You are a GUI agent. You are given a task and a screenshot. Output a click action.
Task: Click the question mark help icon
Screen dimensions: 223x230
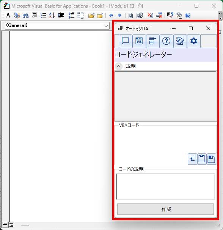click(166, 41)
